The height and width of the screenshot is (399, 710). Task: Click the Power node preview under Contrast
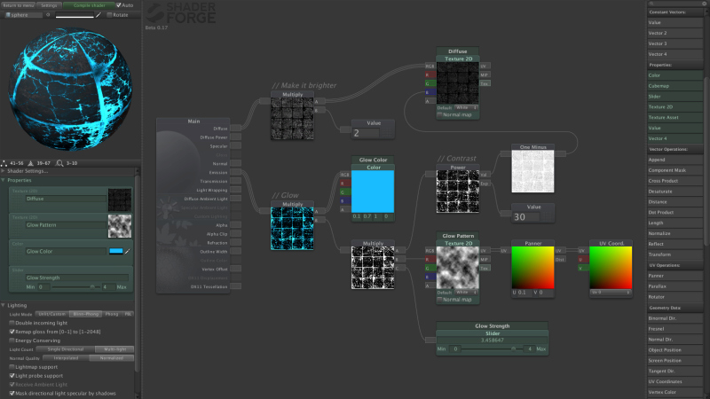458,192
